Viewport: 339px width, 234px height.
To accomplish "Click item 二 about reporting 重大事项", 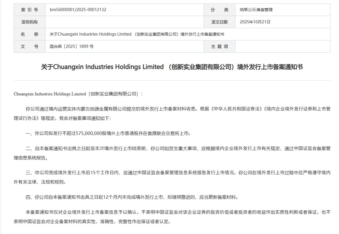I will coord(172,153).
